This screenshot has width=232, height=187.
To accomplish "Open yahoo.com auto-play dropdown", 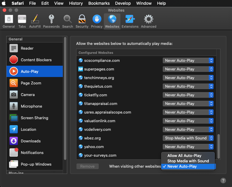I will (188, 147).
